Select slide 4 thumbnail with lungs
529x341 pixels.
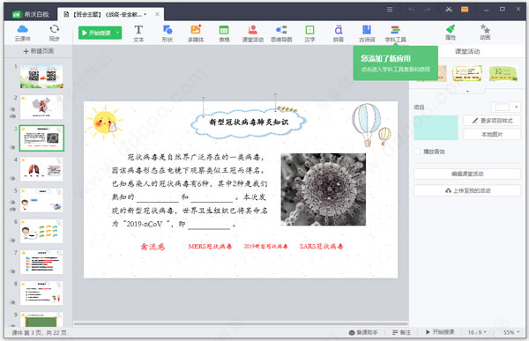click(x=41, y=168)
